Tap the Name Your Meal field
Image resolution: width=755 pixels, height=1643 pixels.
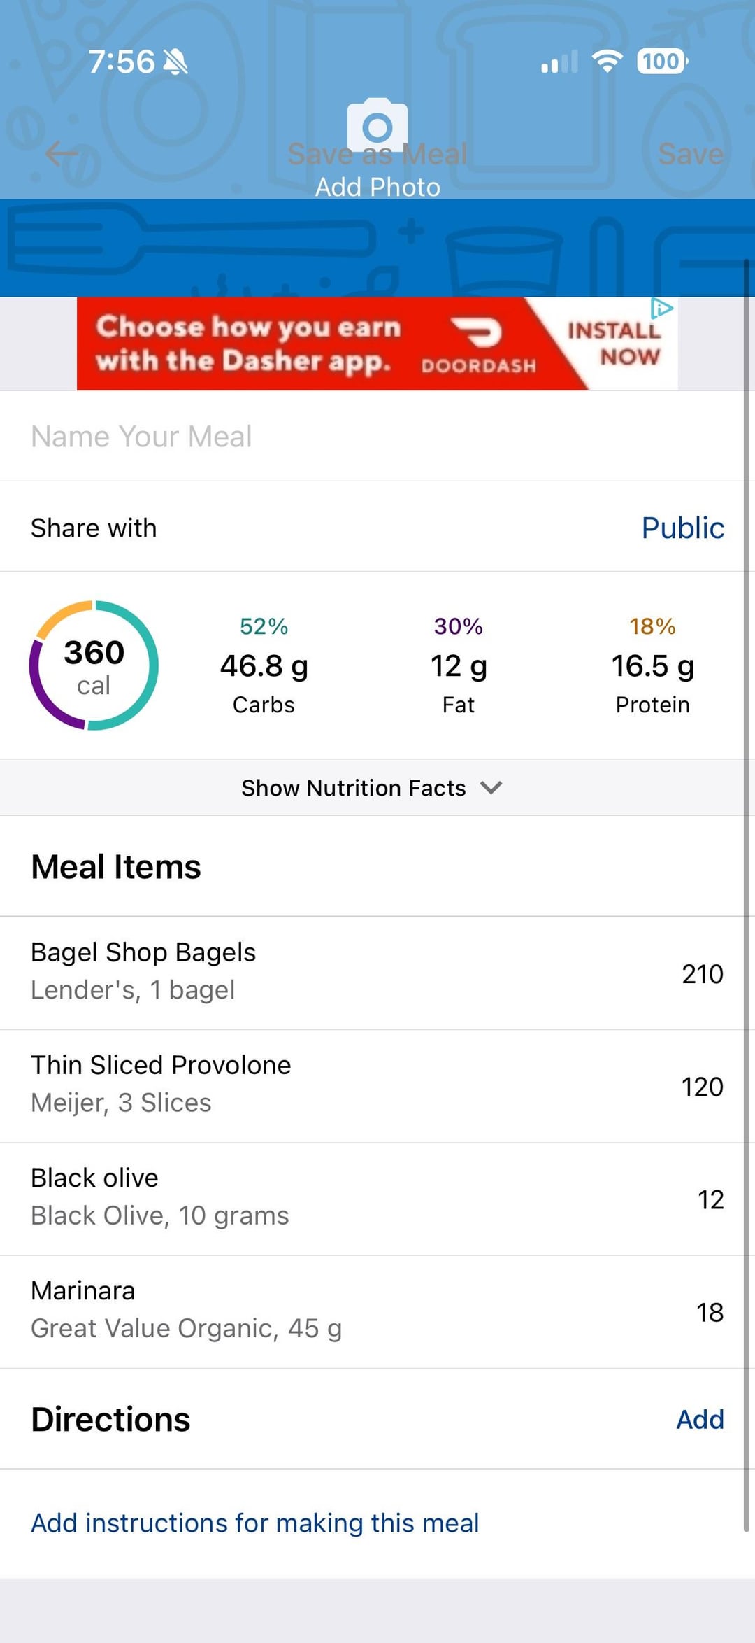tap(280, 437)
